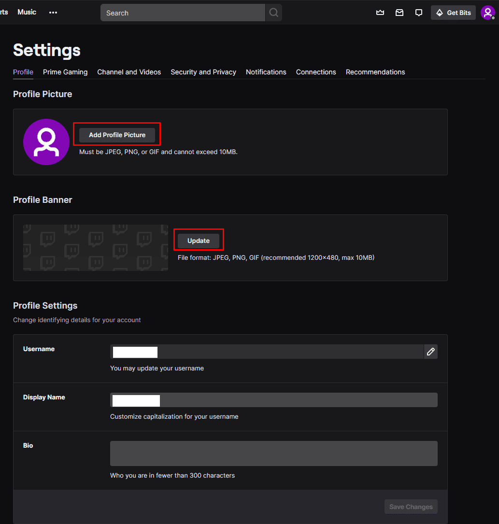Click 'Who you are in fewer than 300 characters'
The width and height of the screenshot is (499, 524).
coord(172,476)
